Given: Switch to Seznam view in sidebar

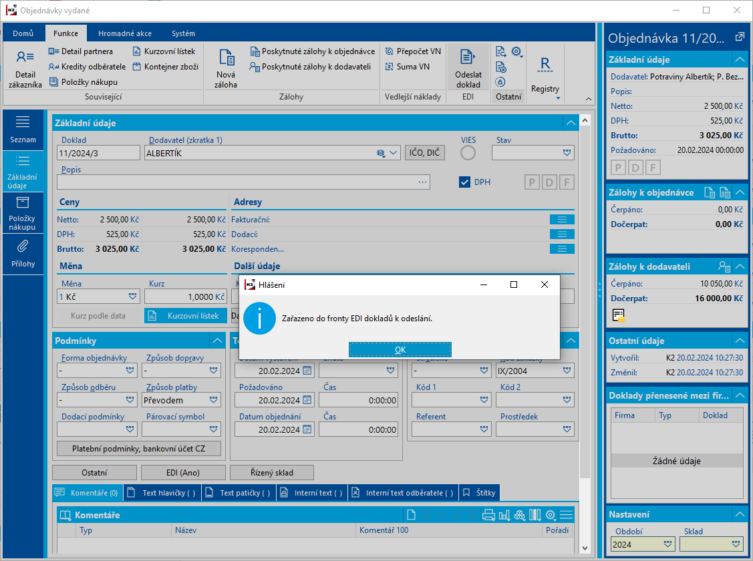Looking at the screenshot, I should click(x=23, y=130).
